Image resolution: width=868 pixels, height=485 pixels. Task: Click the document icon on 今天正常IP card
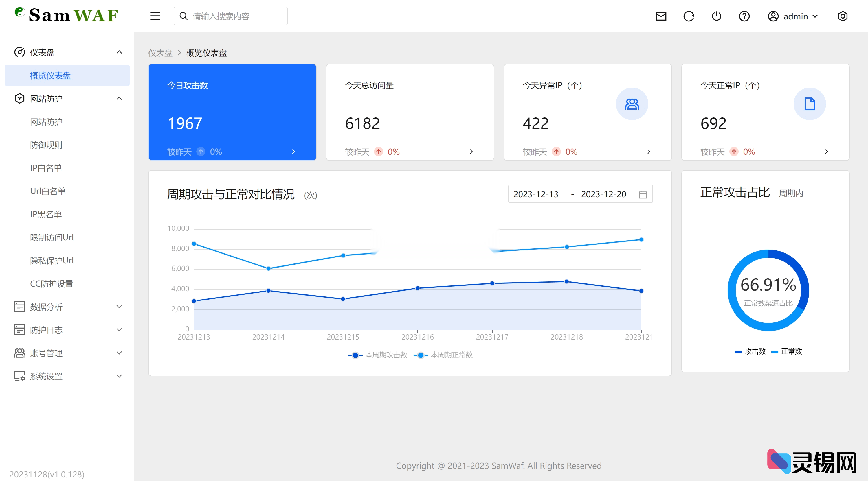pyautogui.click(x=809, y=104)
